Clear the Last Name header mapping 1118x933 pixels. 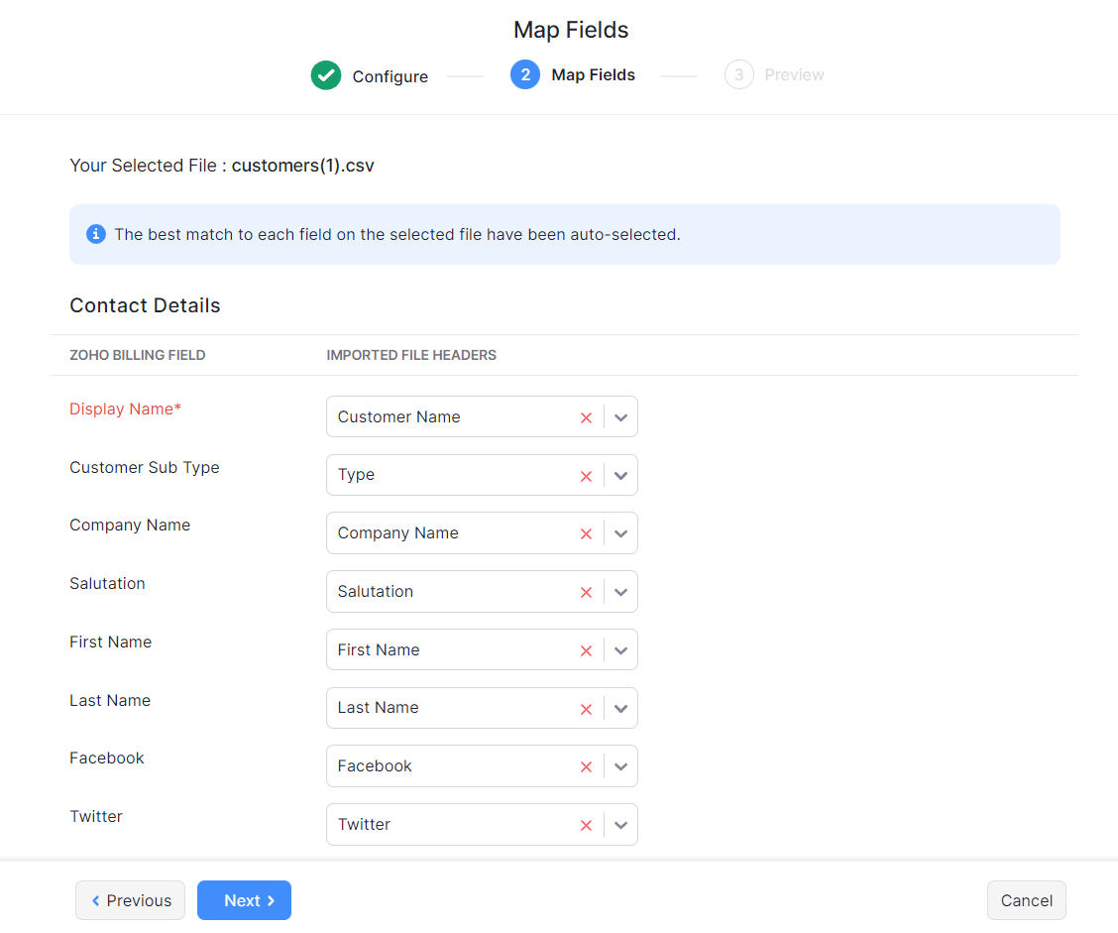(x=586, y=708)
